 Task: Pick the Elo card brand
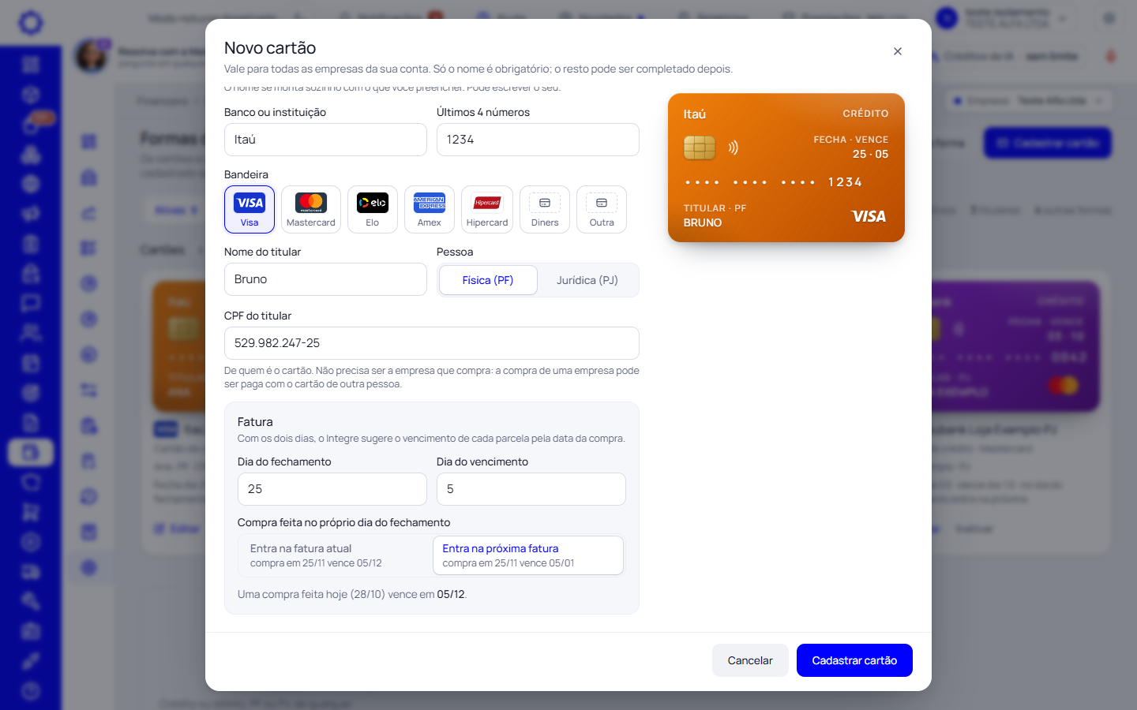click(373, 209)
